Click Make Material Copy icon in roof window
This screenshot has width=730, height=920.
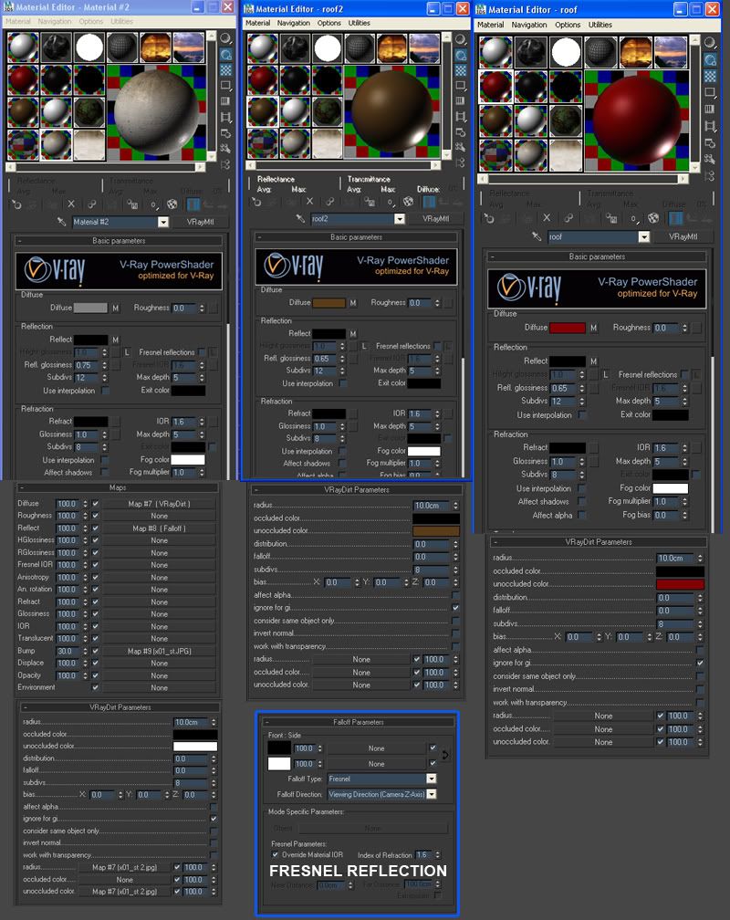[568, 218]
